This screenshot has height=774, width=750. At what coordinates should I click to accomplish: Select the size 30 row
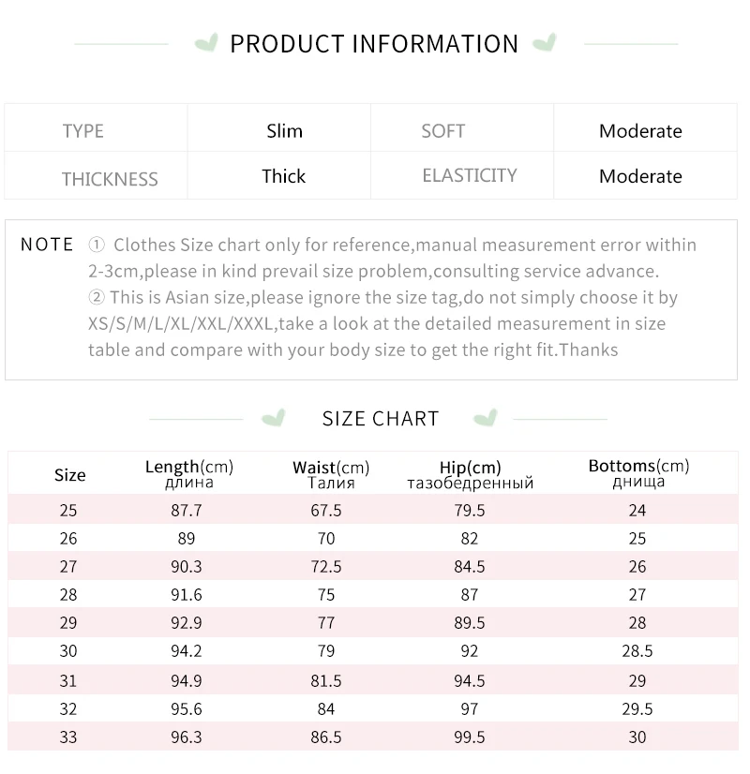coord(373,650)
